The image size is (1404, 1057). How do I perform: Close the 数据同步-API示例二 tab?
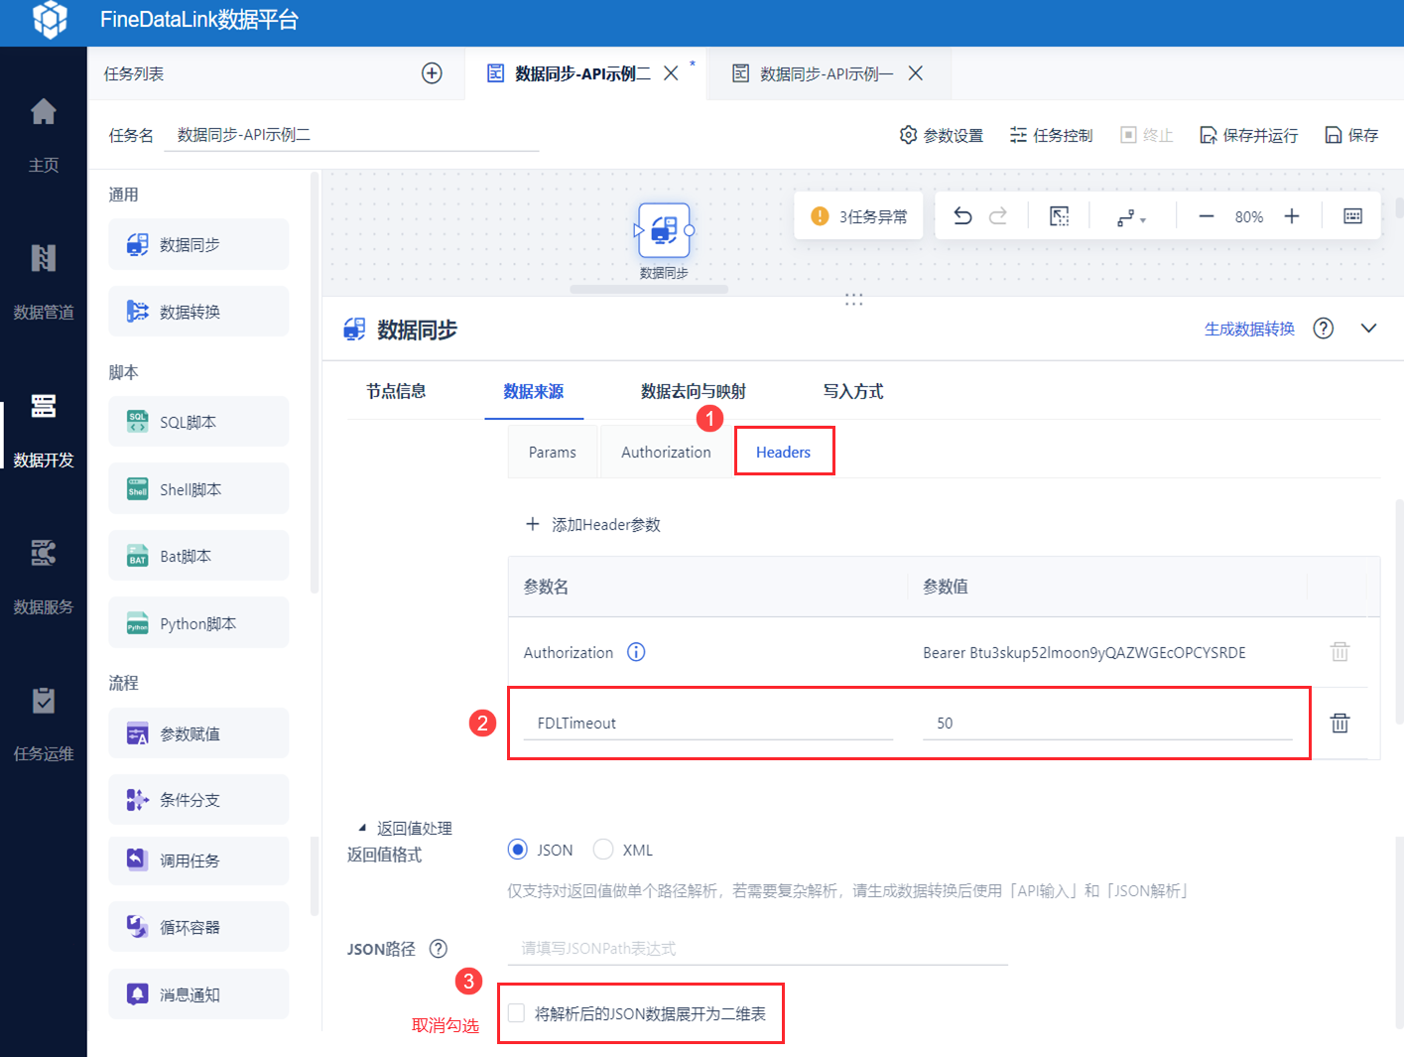(671, 73)
